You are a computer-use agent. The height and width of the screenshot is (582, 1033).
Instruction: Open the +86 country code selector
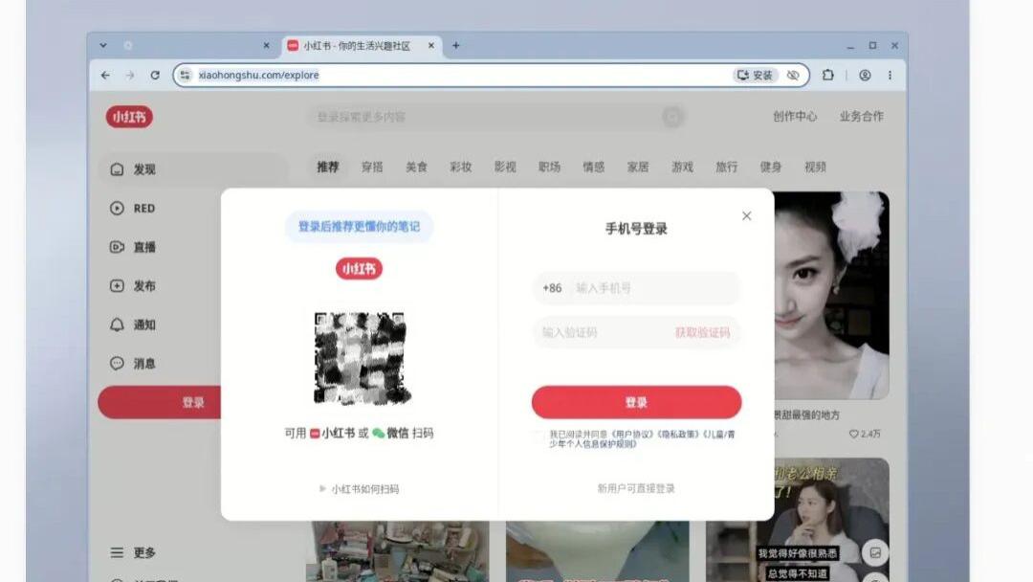click(552, 288)
